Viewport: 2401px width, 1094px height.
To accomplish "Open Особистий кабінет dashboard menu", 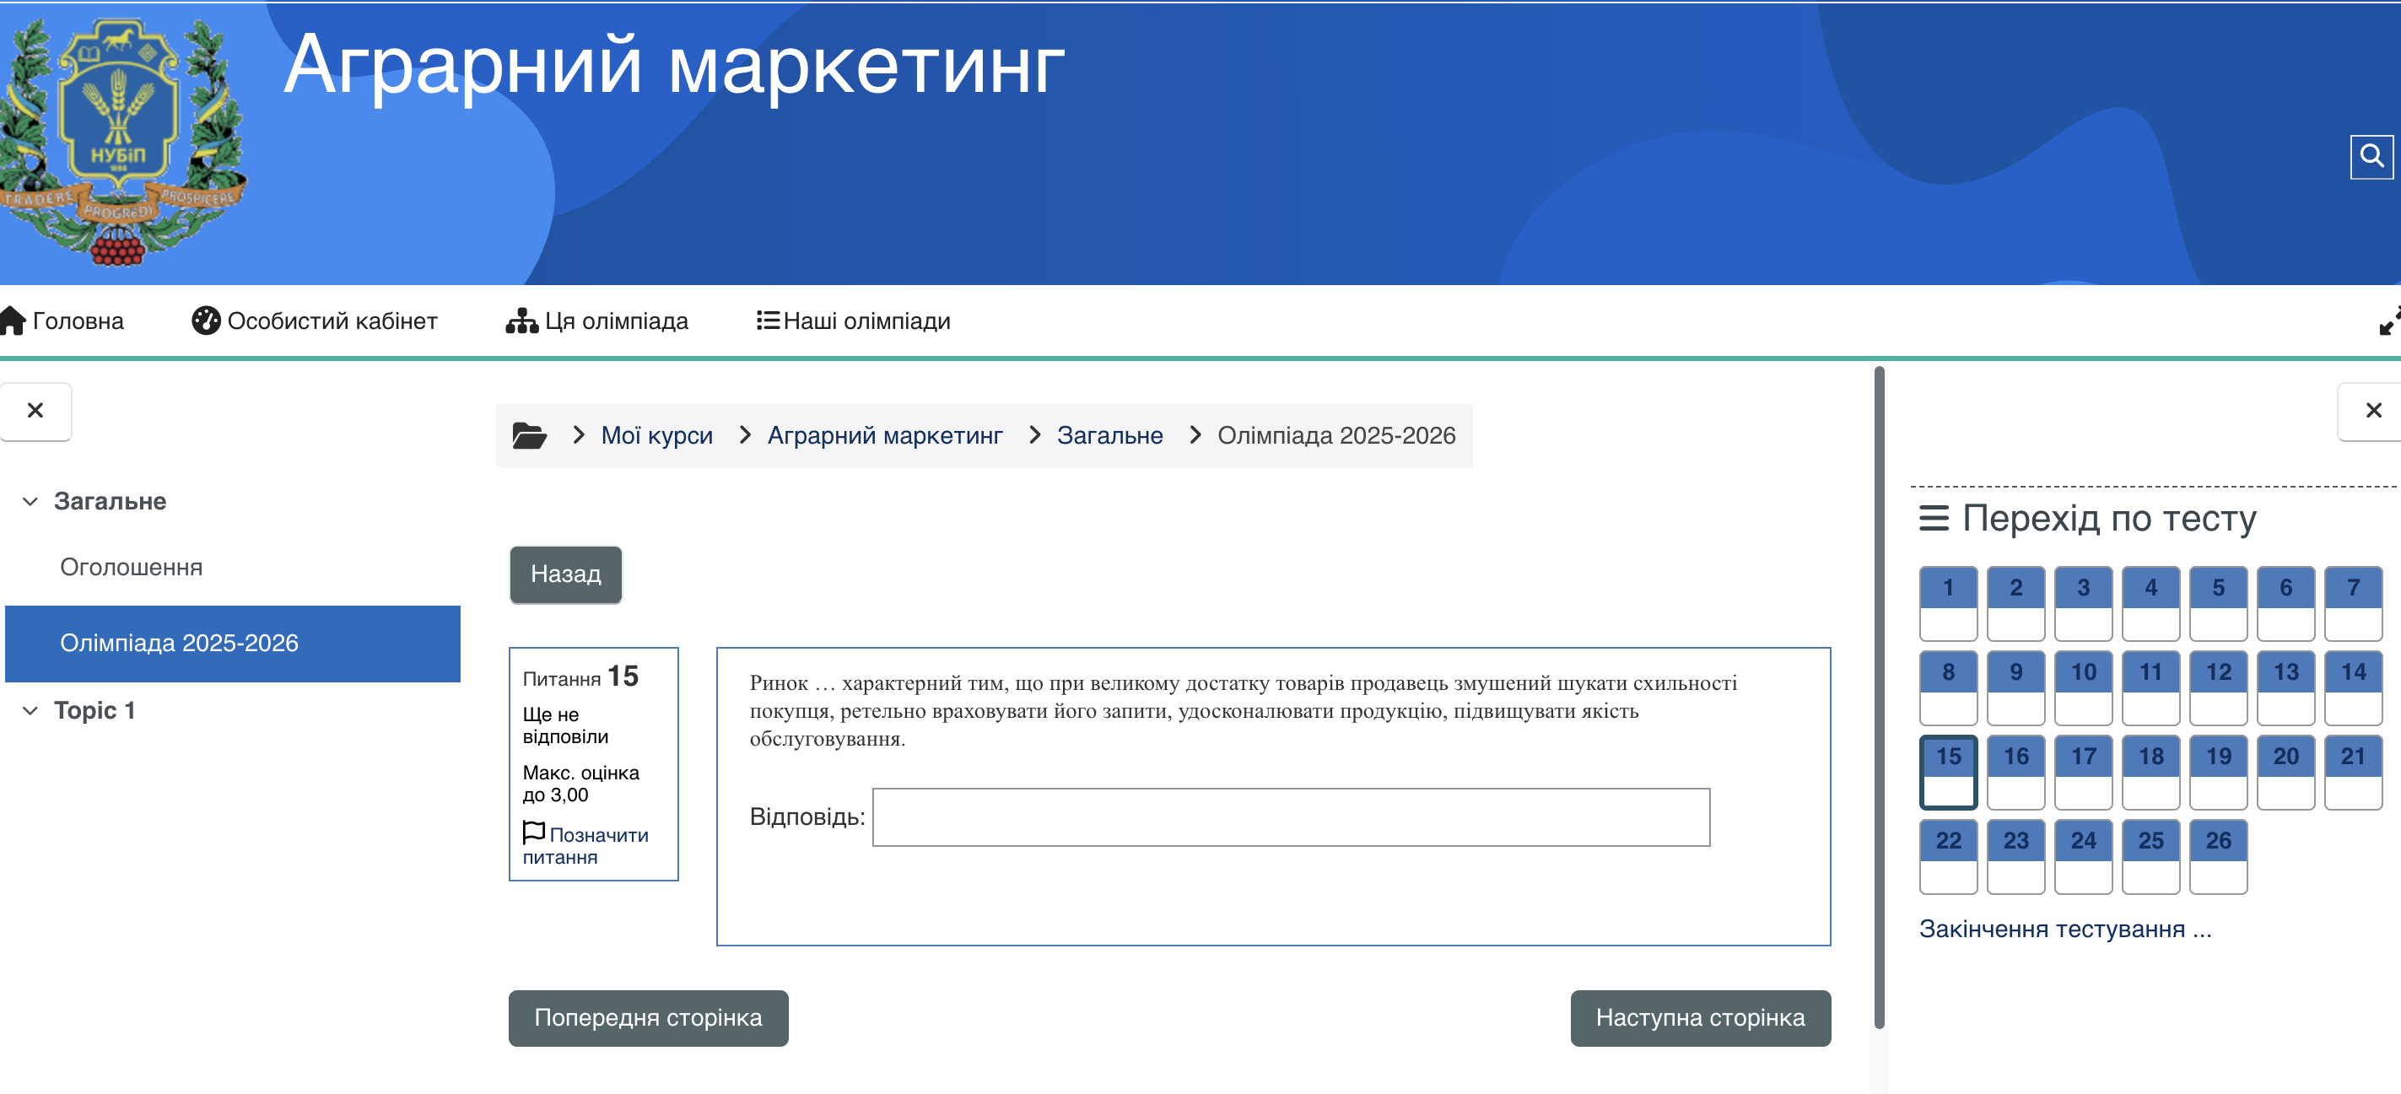I will click(x=315, y=321).
